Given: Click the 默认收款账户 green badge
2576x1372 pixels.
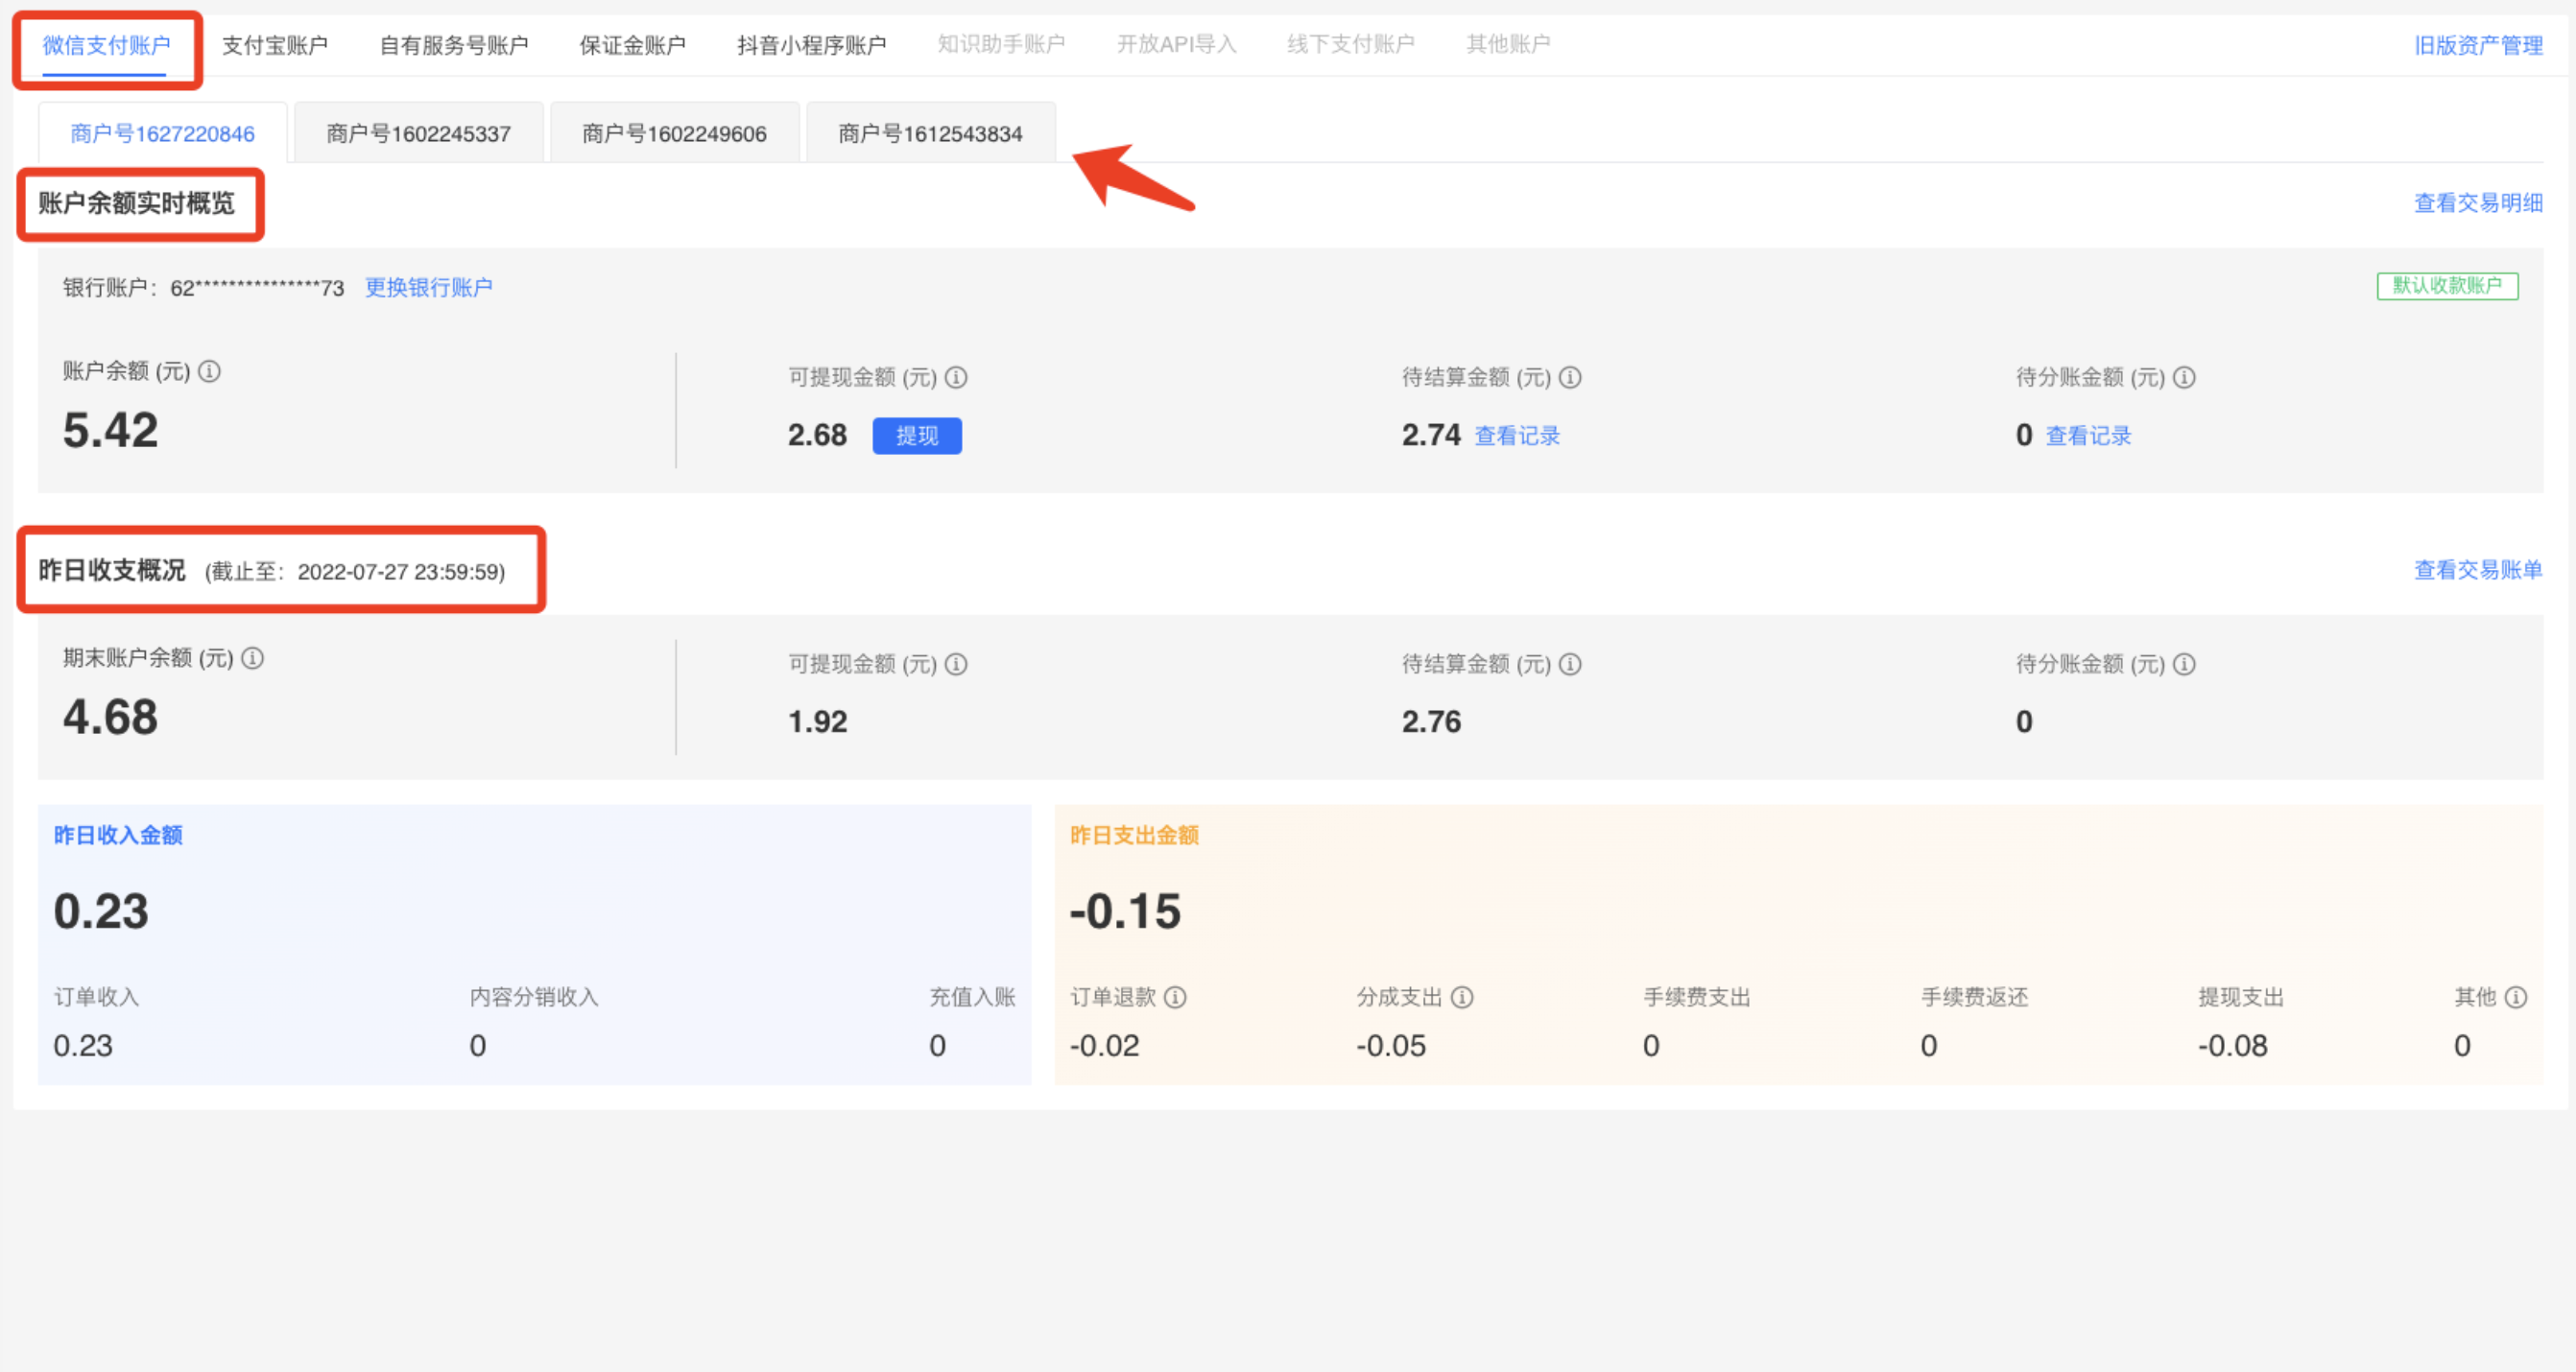Looking at the screenshot, I should tap(2447, 287).
